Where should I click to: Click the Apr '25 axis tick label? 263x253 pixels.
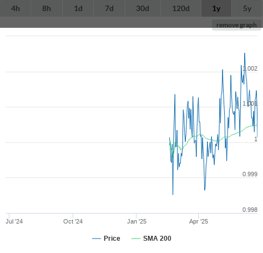tap(199, 221)
